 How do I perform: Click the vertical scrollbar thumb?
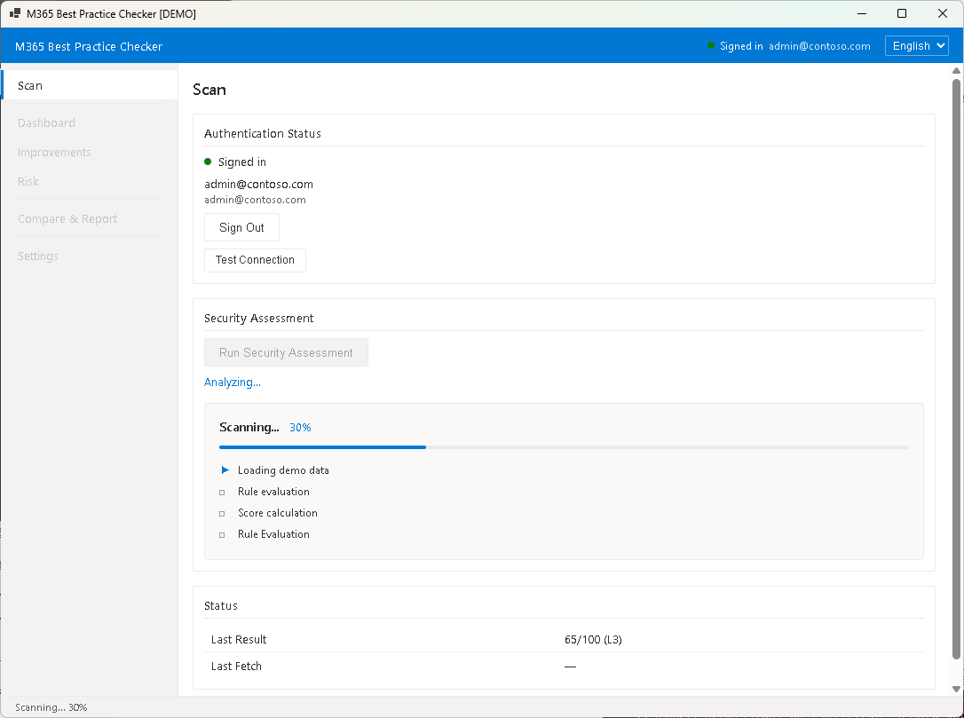coord(956,368)
